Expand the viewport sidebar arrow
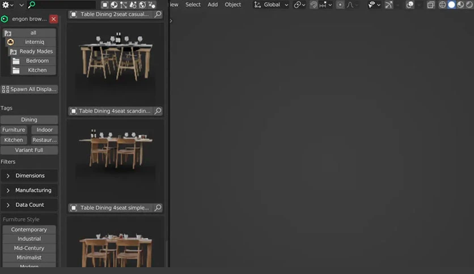This screenshot has width=474, height=274. 171,21
